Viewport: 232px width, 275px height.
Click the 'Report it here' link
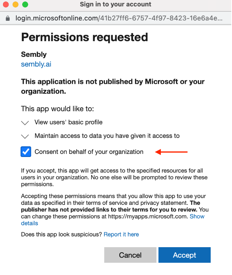(x=121, y=234)
